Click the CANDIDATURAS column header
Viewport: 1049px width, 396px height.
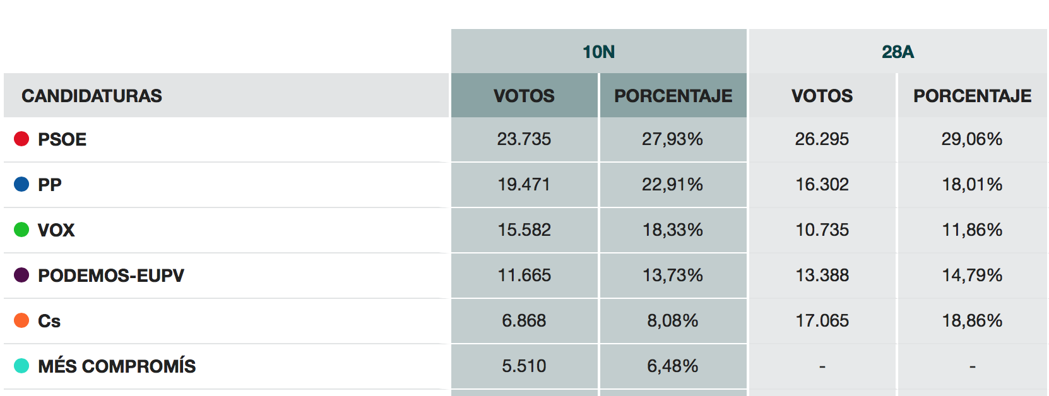click(92, 96)
